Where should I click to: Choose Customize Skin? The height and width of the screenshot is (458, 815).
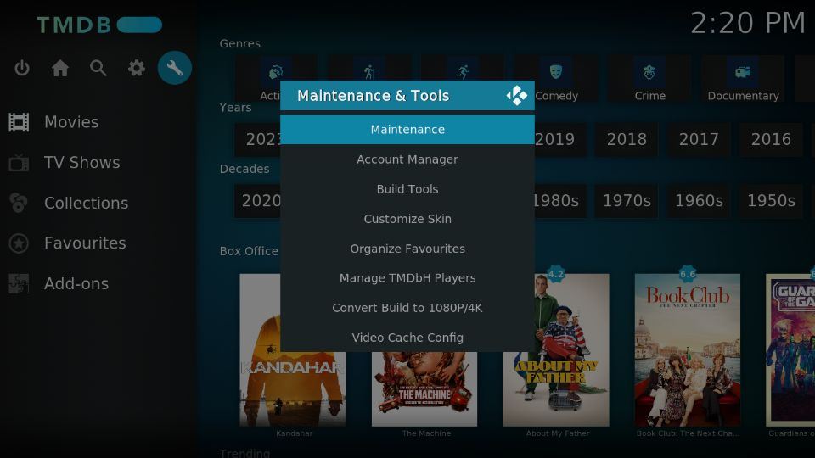tap(407, 219)
